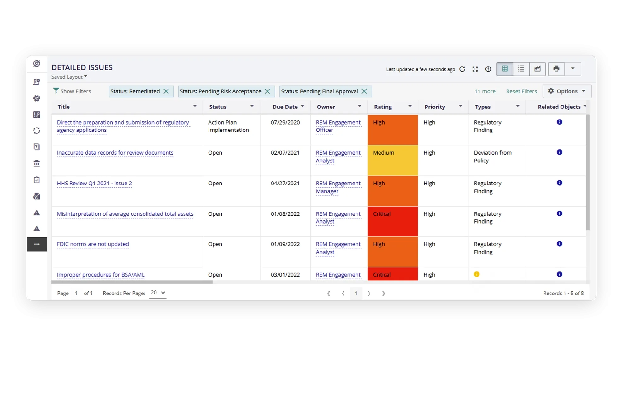Click the refresh icon beside last updated
623x414 pixels.
click(462, 69)
